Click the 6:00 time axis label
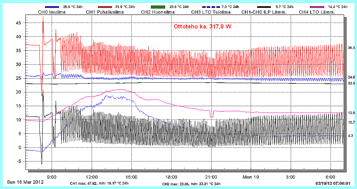Image resolution: width=357 pixels, height=189 pixels. pyautogui.click(x=331, y=177)
